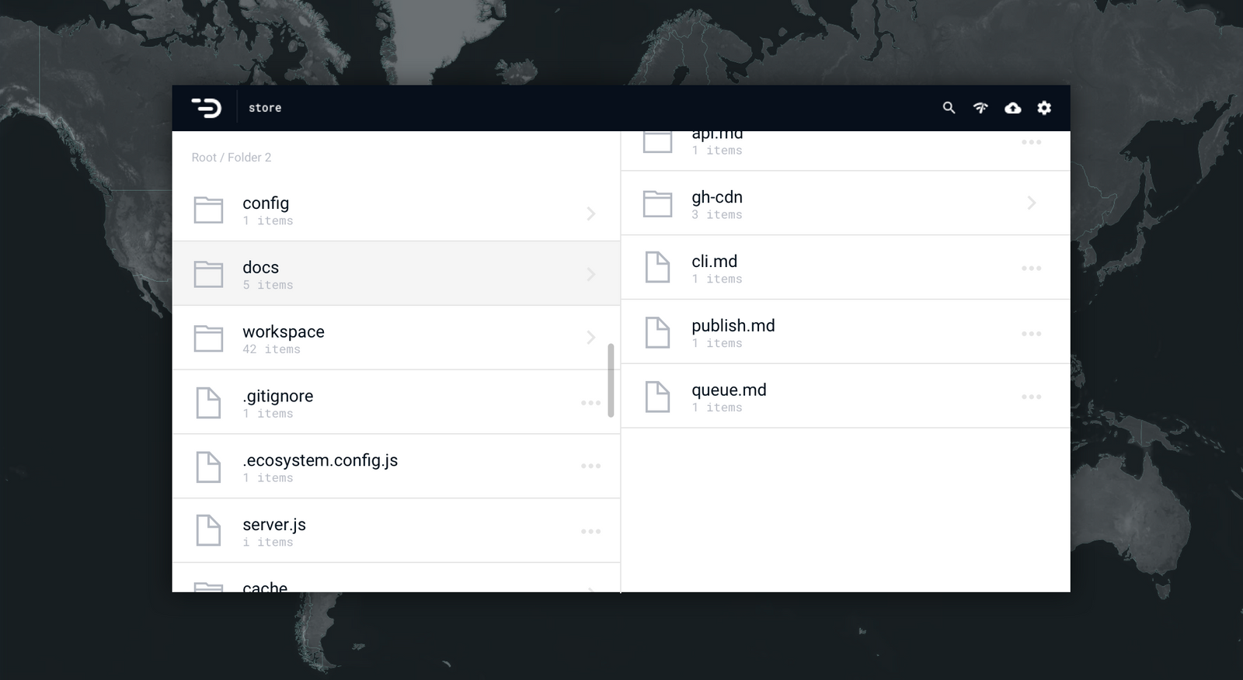Expand the workspace folder chevron

tap(591, 337)
